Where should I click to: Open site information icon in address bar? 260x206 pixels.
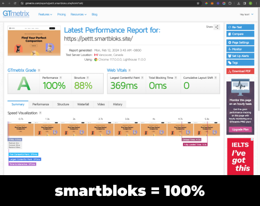pyautogui.click(x=22, y=3)
